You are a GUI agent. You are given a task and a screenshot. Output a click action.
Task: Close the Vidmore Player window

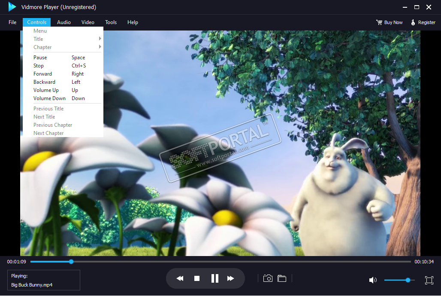[429, 7]
